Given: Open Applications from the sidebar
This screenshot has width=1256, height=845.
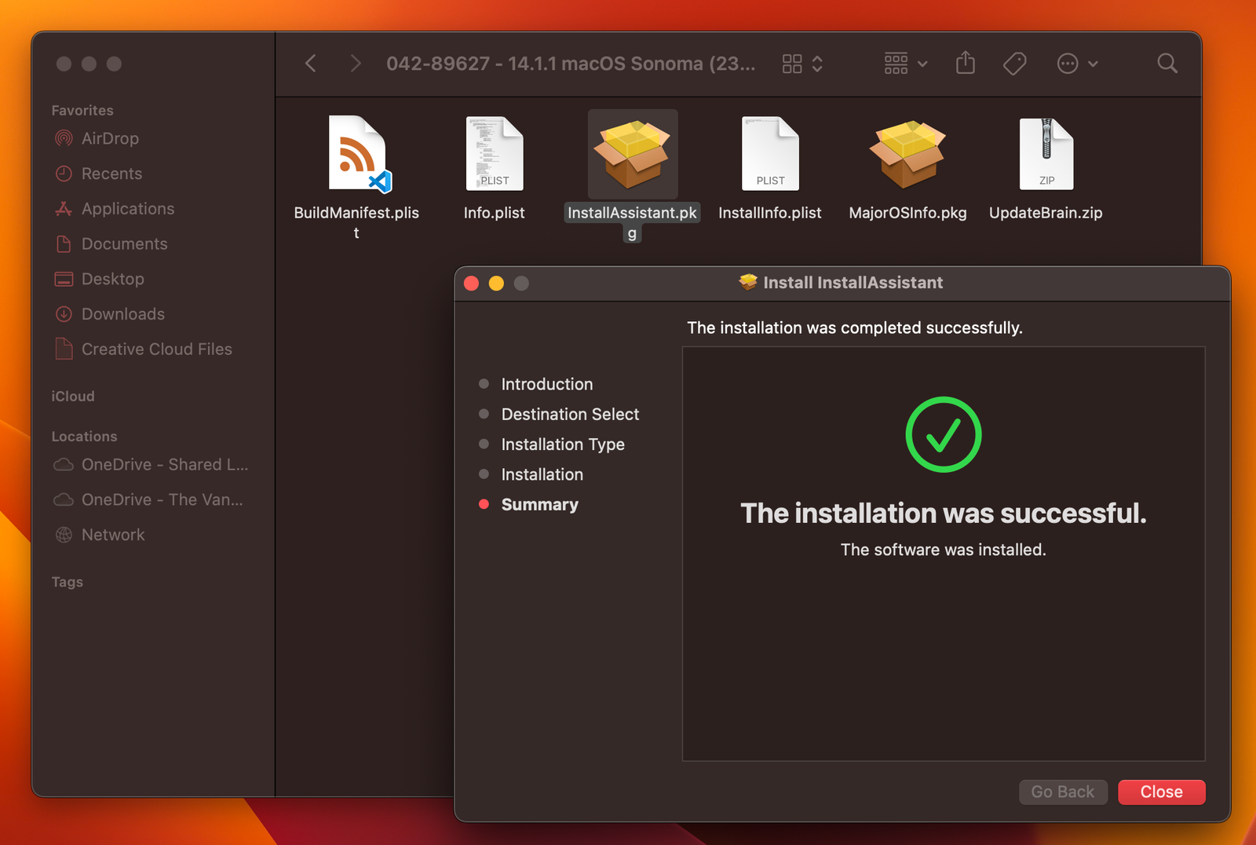Looking at the screenshot, I should click(128, 209).
